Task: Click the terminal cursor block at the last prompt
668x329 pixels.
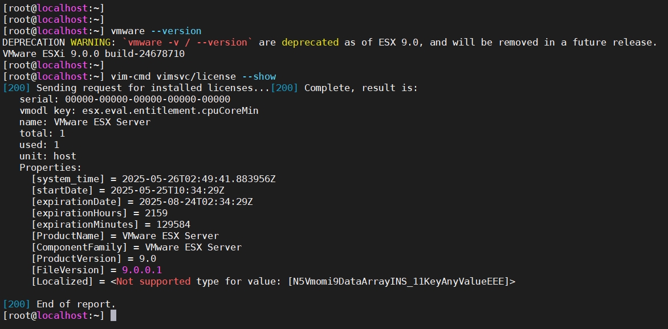Action: tap(113, 315)
